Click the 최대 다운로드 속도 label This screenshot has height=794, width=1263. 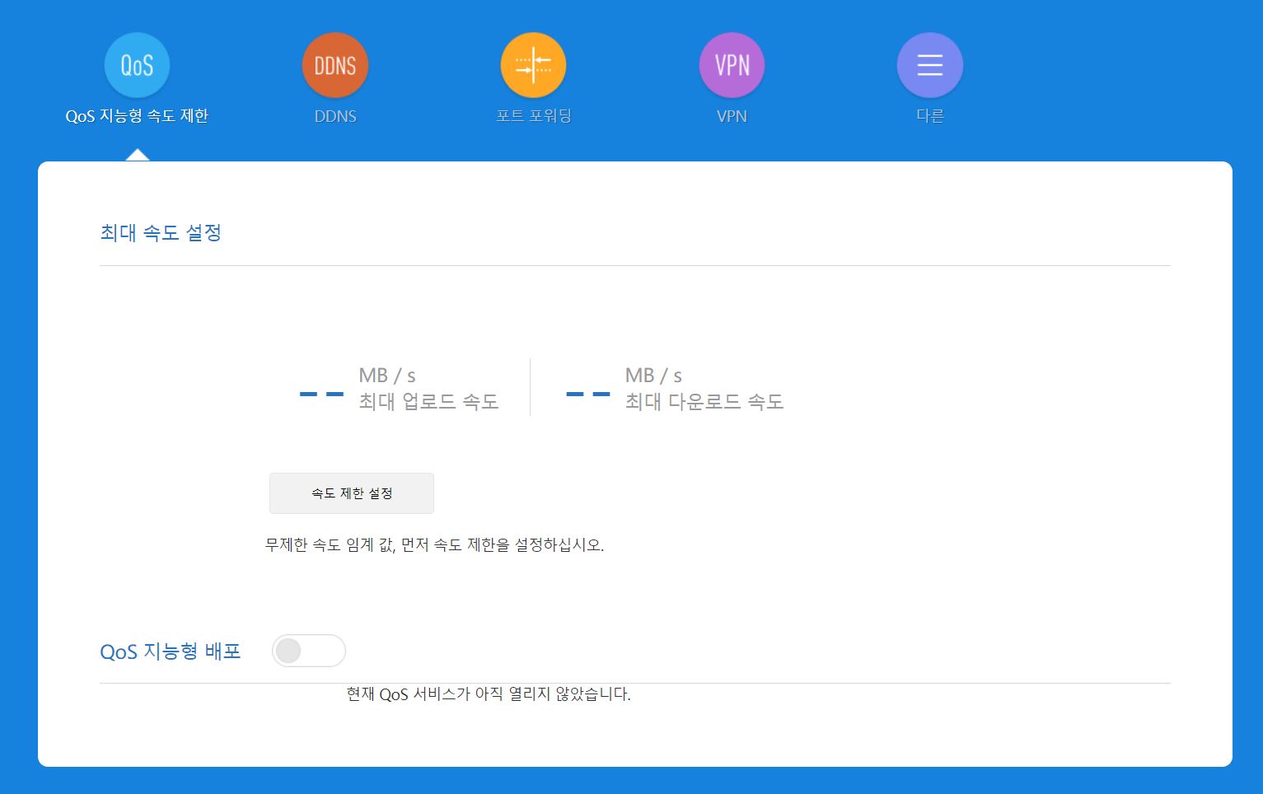coord(704,402)
